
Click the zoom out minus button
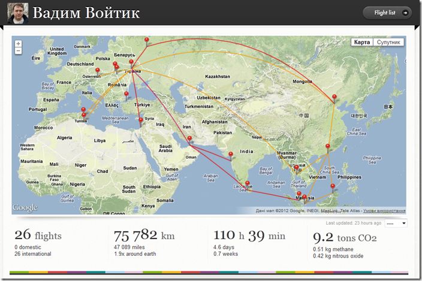(18, 52)
